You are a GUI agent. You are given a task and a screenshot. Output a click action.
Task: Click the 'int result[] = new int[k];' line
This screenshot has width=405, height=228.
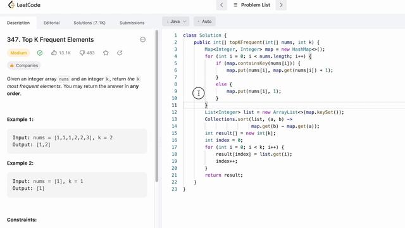(x=240, y=133)
